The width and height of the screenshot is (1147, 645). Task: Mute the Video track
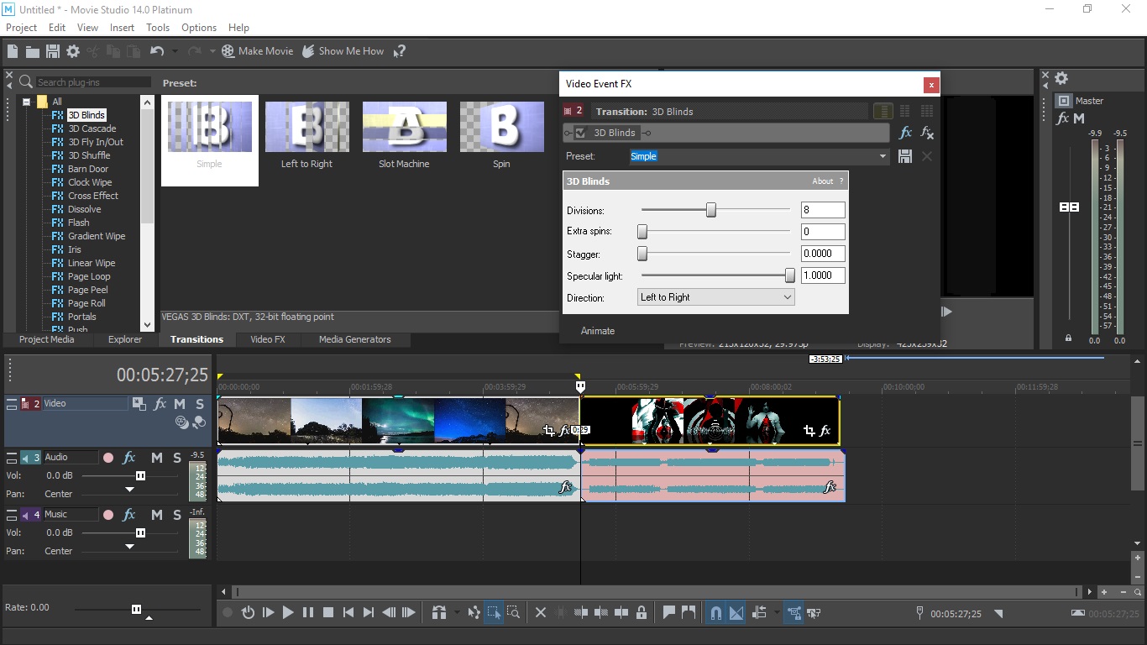point(180,404)
